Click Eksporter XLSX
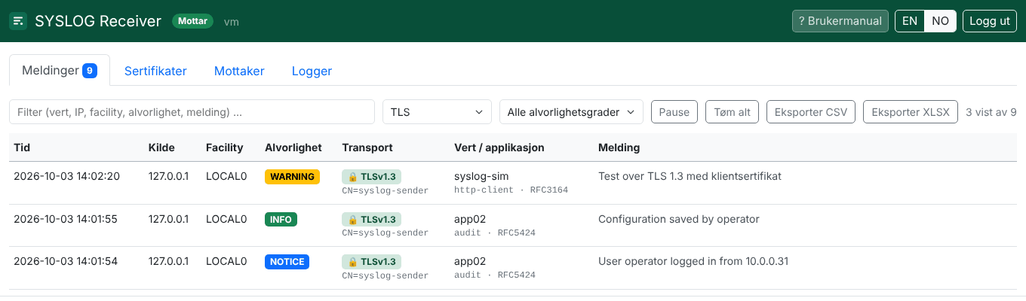 click(911, 112)
